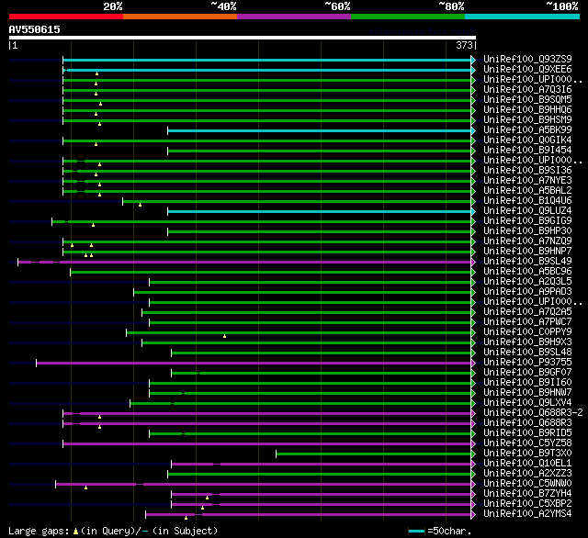Click the UniRef100_Q688R3-2 label

(x=533, y=413)
